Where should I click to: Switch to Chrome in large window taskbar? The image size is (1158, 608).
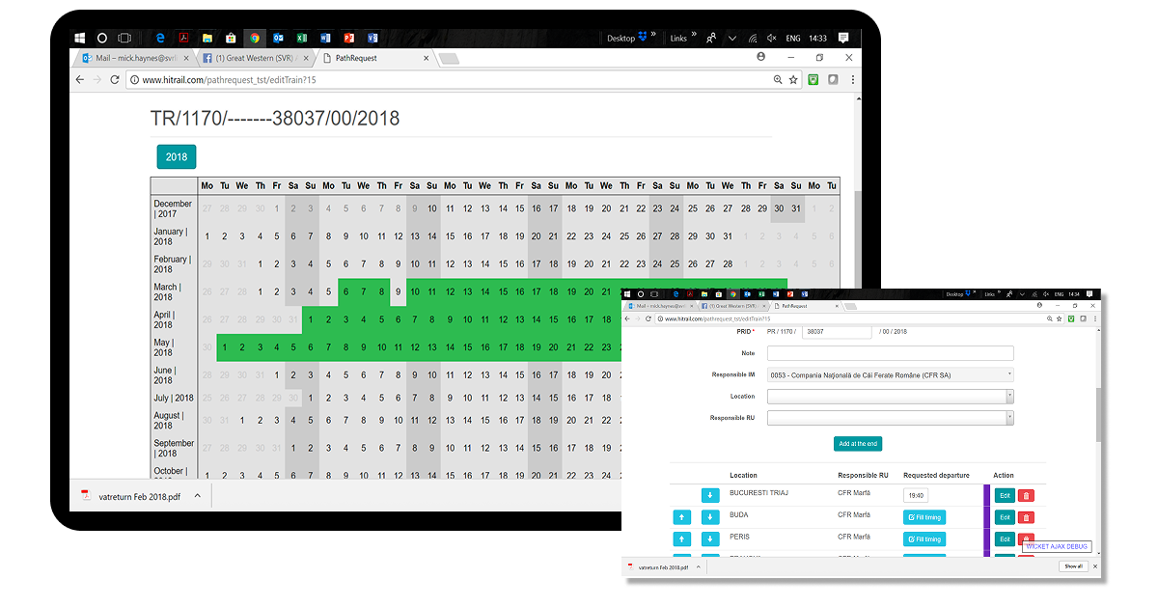[255, 39]
